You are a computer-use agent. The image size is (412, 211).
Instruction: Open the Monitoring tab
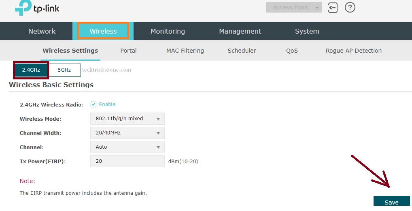(x=168, y=31)
